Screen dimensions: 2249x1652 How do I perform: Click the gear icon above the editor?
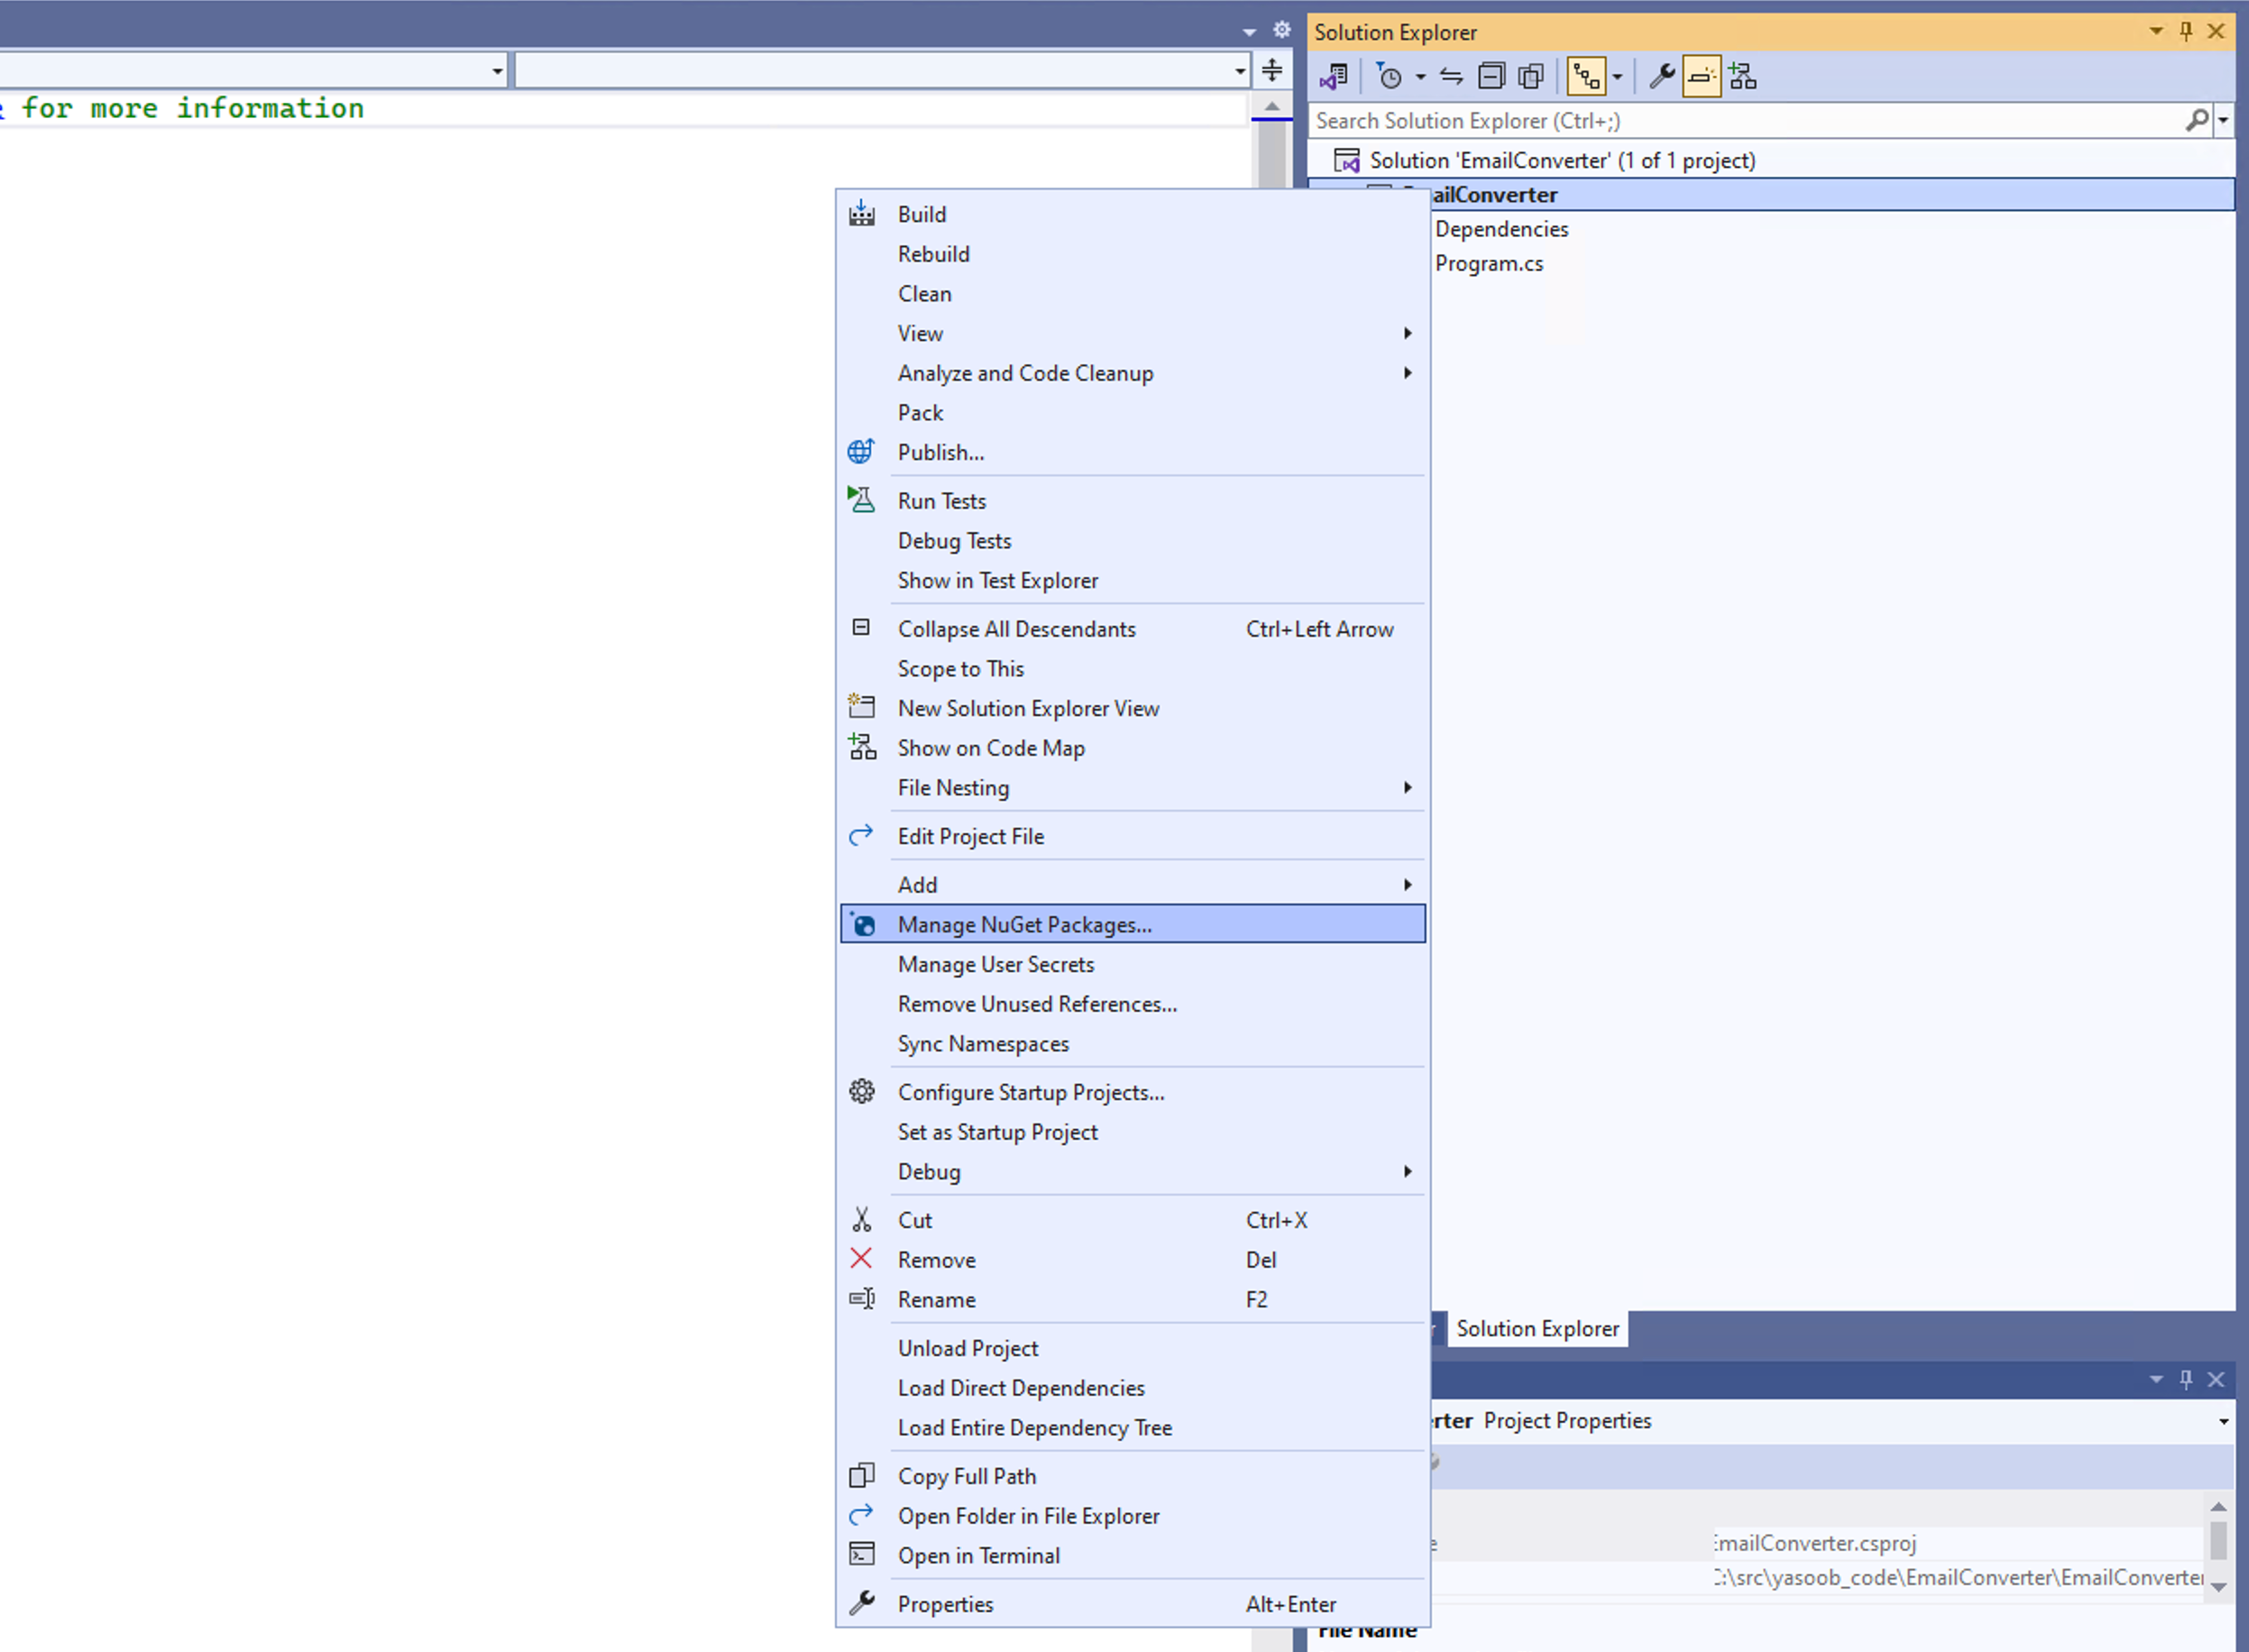coord(1281,30)
